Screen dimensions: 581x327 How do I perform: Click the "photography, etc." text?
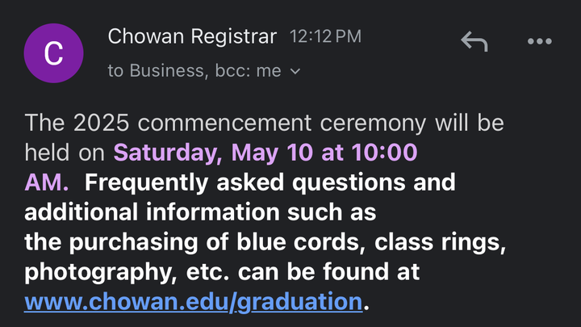tap(111, 272)
